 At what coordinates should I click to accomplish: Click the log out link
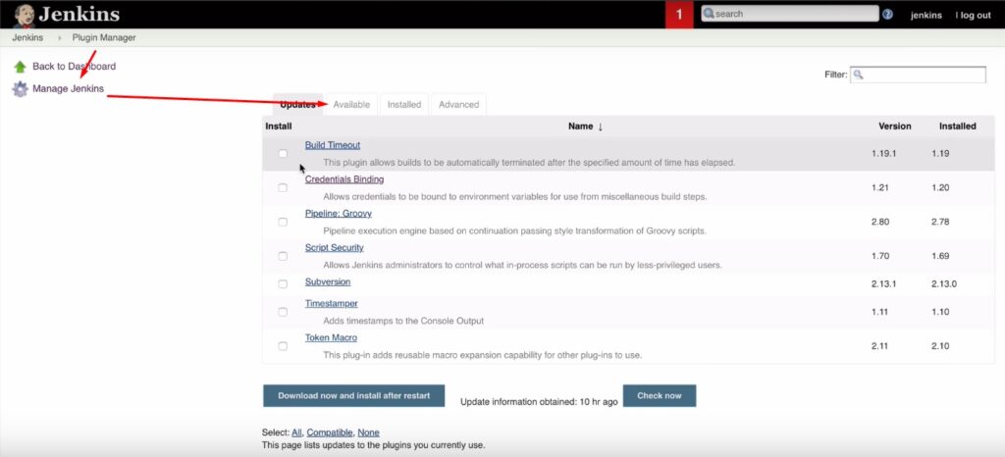tap(974, 16)
